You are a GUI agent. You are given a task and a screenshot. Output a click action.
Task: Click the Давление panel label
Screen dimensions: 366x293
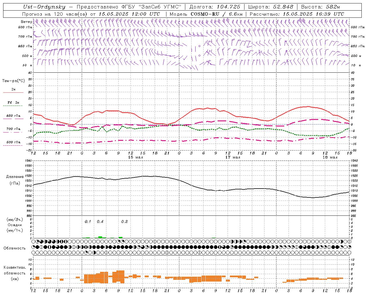click(x=15, y=177)
